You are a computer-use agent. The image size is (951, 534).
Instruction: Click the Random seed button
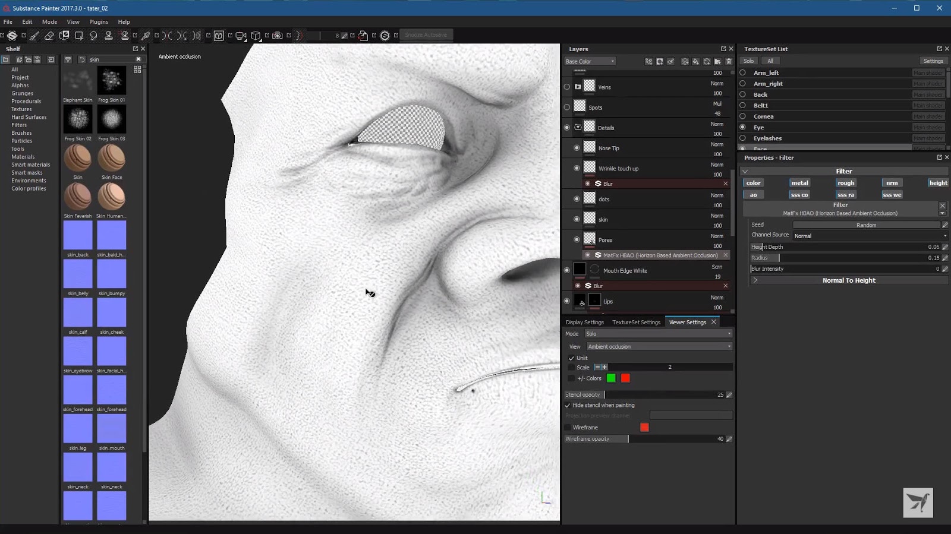[867, 225]
